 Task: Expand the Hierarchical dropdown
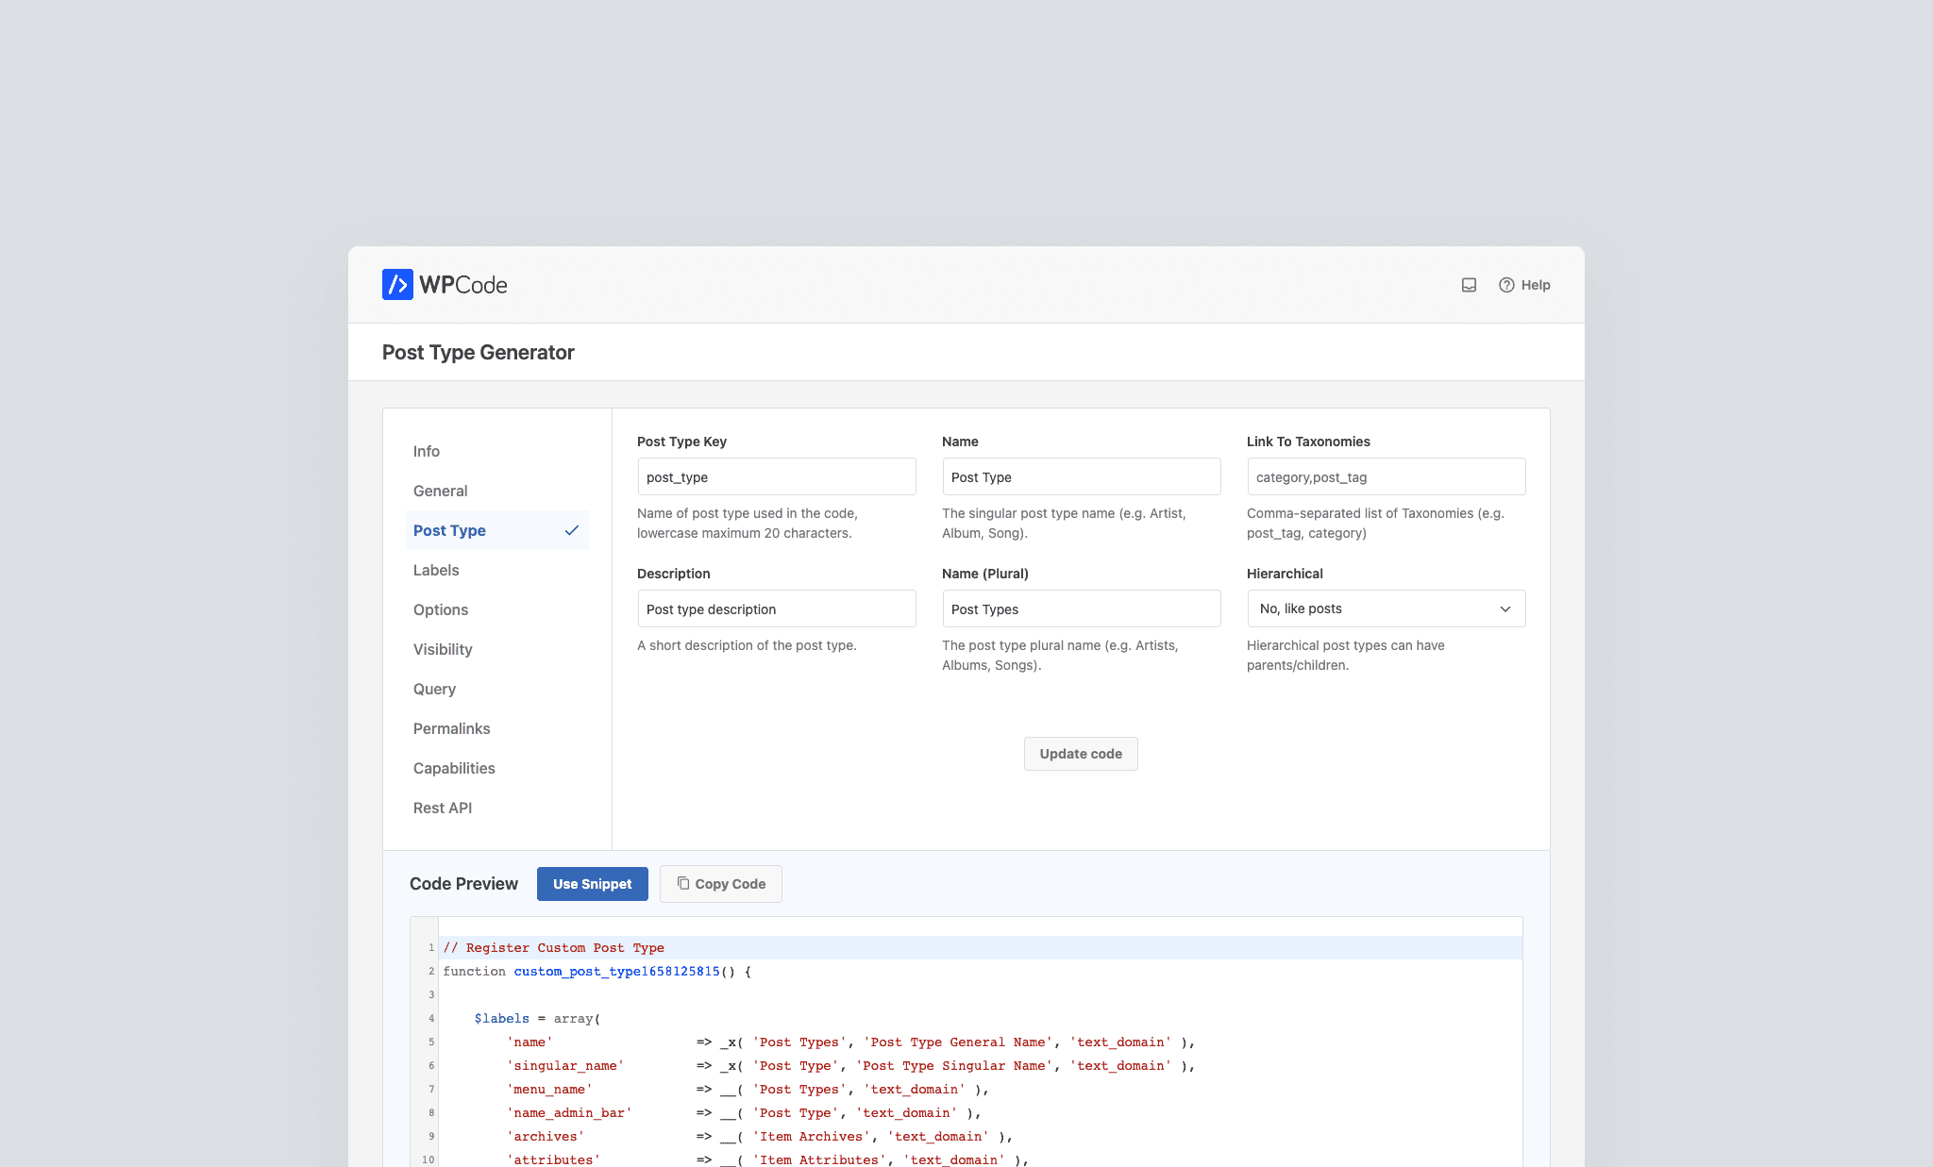[x=1386, y=609]
